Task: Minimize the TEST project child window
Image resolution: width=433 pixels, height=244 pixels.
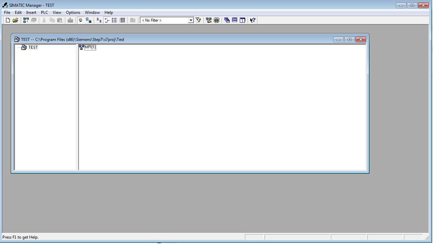Action: pos(338,39)
